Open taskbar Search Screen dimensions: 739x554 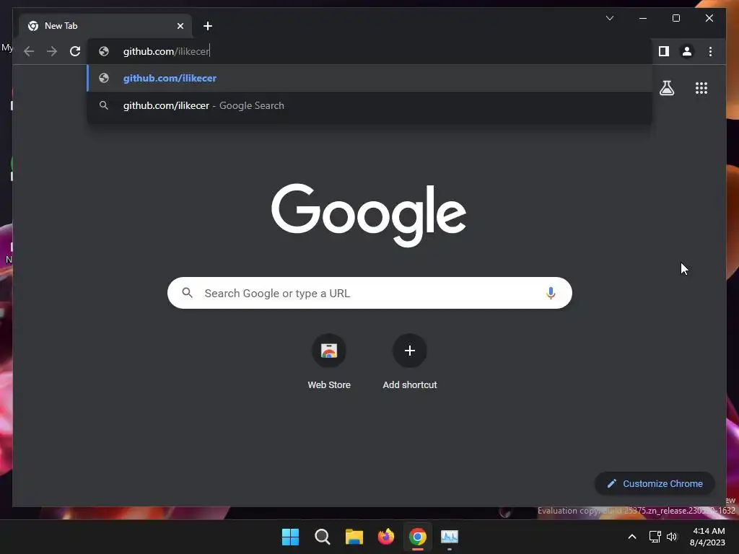pyautogui.click(x=323, y=537)
